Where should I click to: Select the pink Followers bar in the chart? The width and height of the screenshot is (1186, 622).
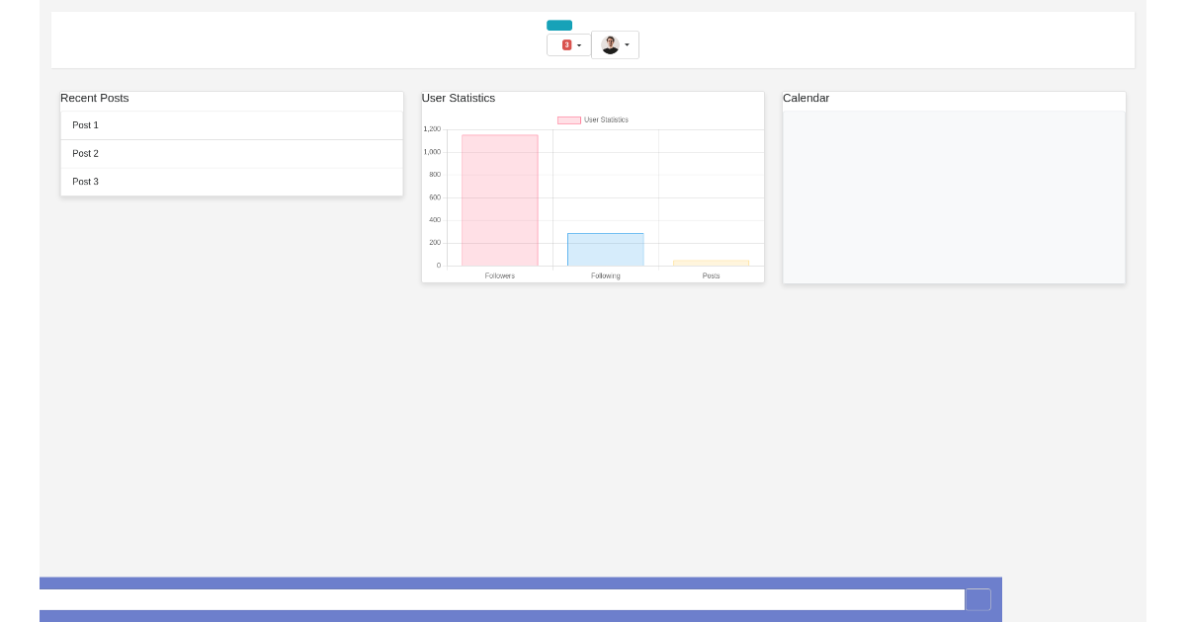point(499,197)
